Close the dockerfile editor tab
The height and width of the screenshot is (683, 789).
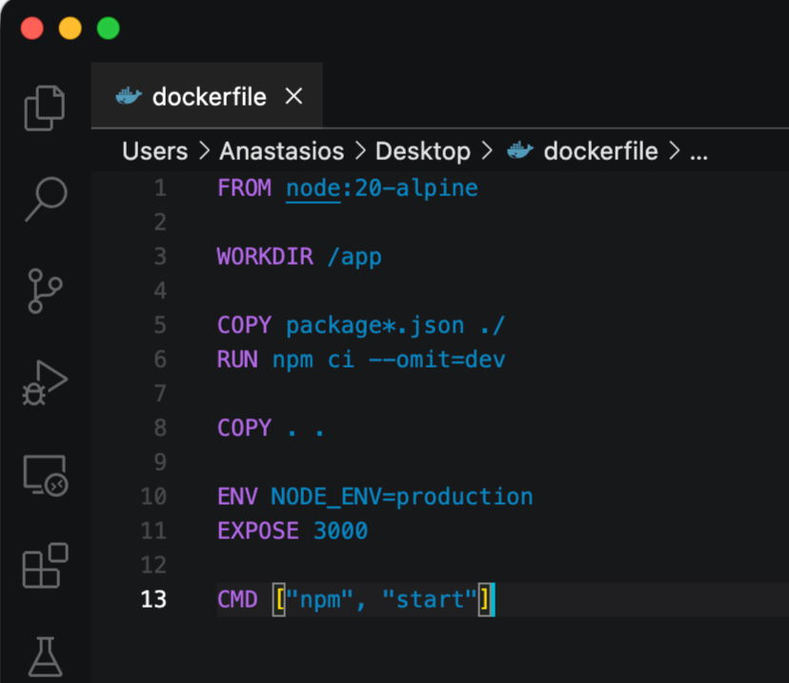point(294,96)
